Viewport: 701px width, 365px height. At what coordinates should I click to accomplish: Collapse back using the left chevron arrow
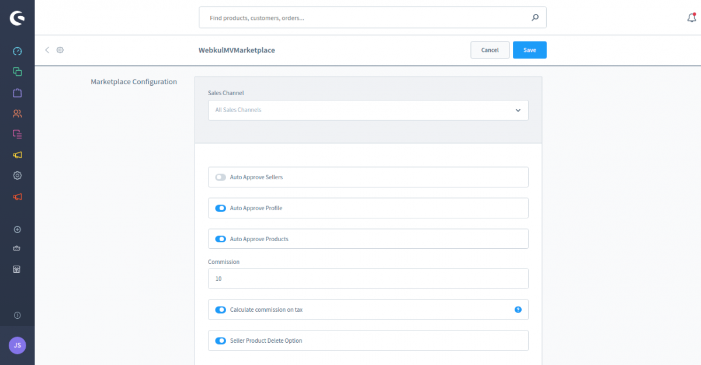point(47,50)
